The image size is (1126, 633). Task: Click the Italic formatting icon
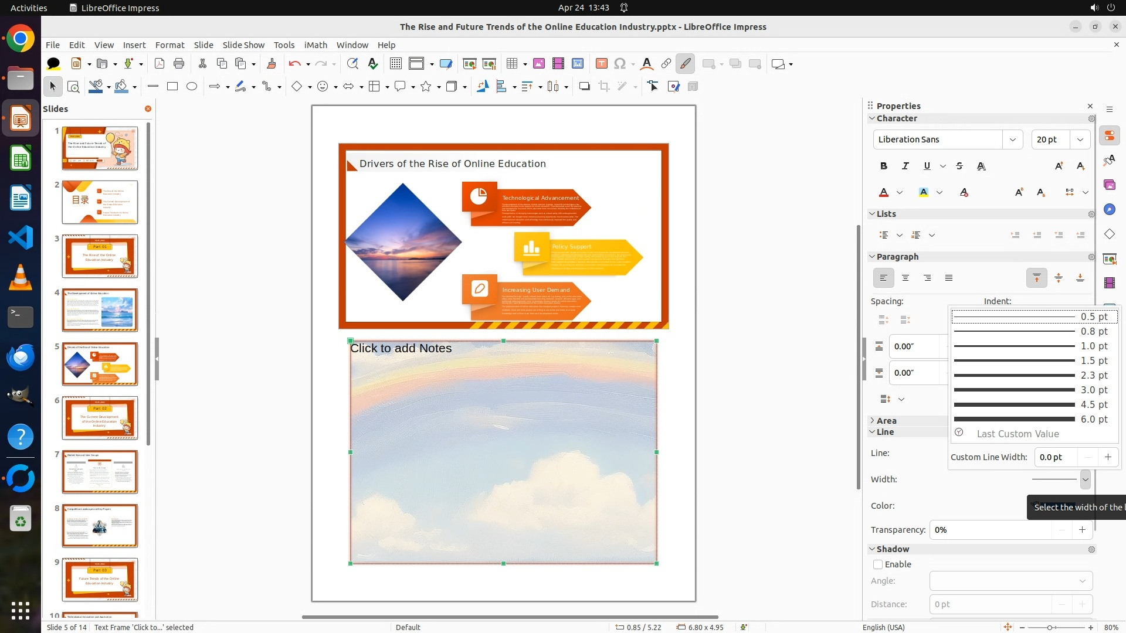tap(905, 166)
